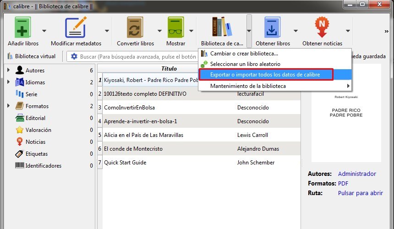This screenshot has width=394, height=229.
Task: Click the Obtener noticias icon
Action: pyautogui.click(x=322, y=28)
